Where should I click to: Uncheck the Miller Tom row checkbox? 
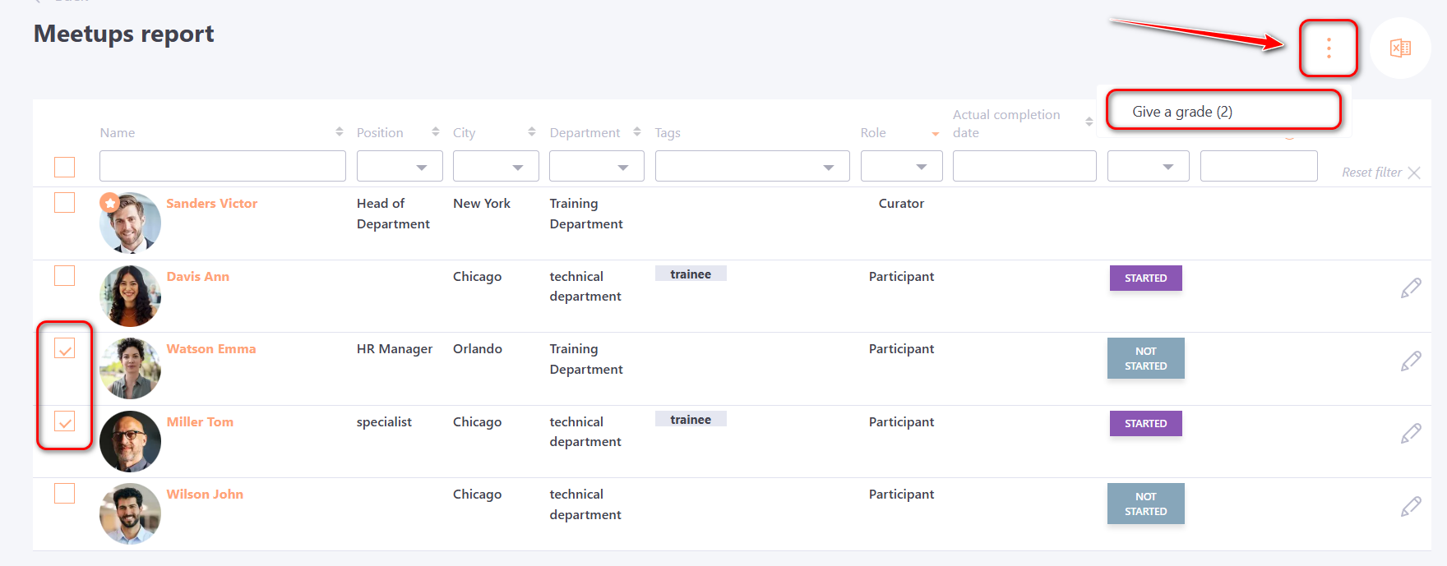[65, 421]
